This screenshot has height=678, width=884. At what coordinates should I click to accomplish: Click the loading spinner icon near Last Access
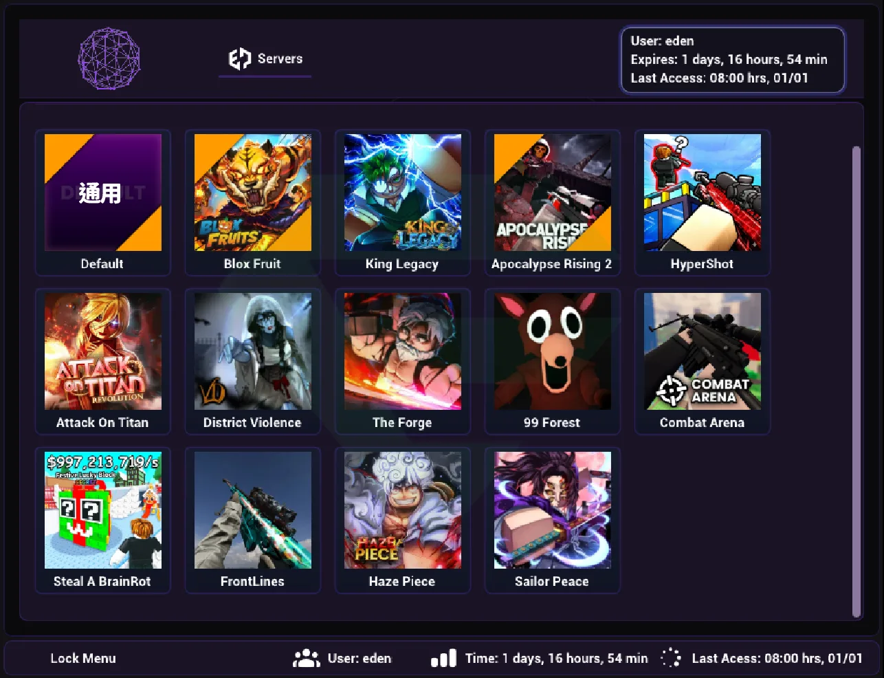coord(670,658)
